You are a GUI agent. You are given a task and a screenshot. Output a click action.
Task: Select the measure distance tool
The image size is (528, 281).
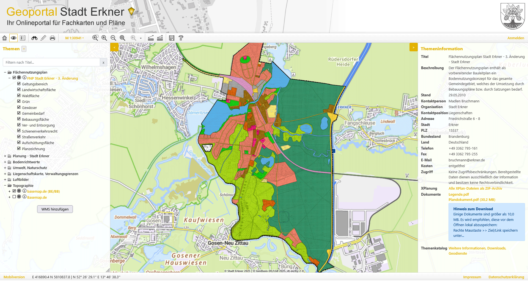(151, 38)
